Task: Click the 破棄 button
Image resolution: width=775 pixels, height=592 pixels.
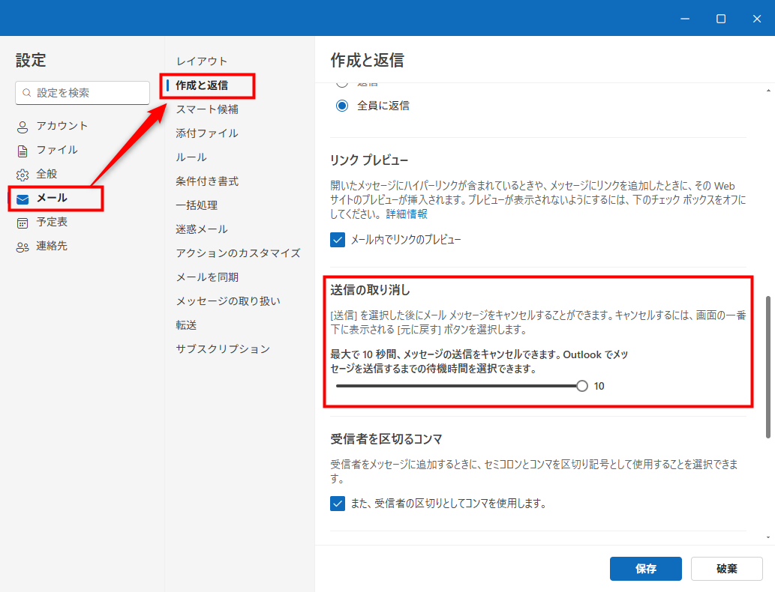Action: 726,569
